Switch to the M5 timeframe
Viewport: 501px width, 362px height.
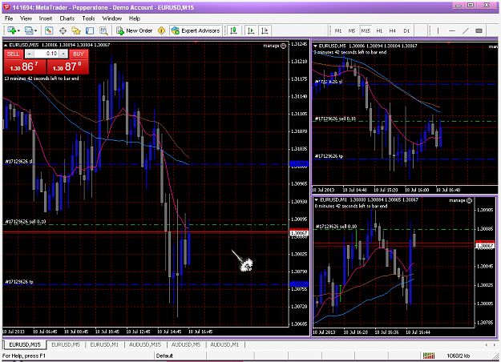click(x=352, y=31)
